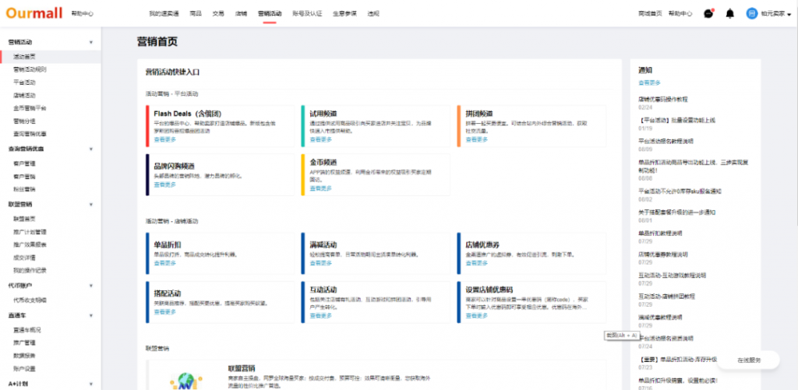798x390 pixels.
Task: Collapse the 查询营销优惠 sidebar section
Action: pos(90,149)
